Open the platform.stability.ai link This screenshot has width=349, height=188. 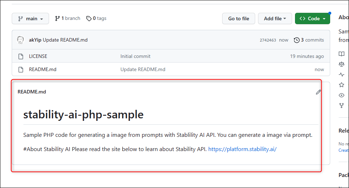point(242,149)
